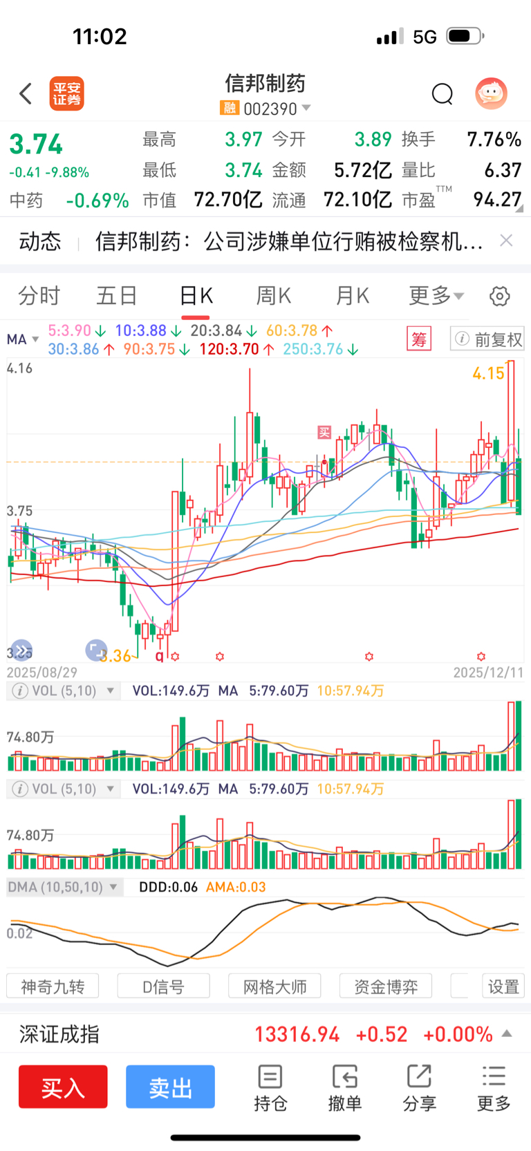Select the 网格大师 indicator
Viewport: 531px width, 1151px height.
click(274, 986)
